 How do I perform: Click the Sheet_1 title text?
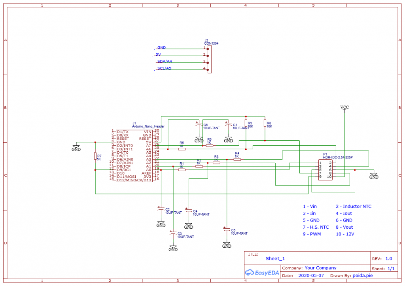275,259
